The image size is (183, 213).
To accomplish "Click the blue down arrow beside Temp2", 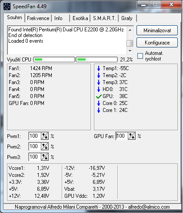I will tap(99, 75).
